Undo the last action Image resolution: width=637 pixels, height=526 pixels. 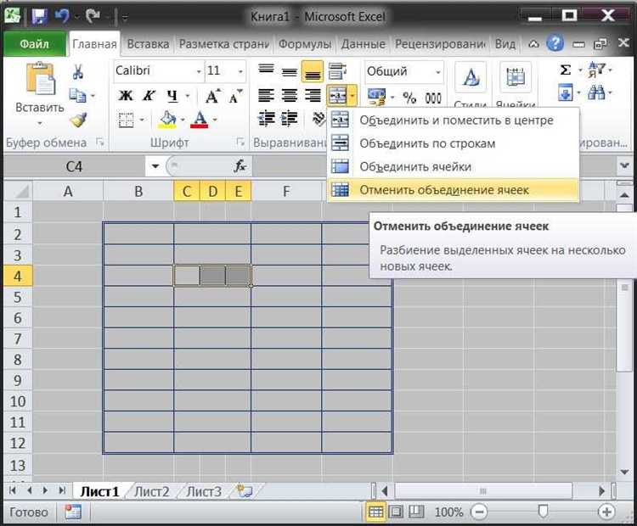coord(62,16)
